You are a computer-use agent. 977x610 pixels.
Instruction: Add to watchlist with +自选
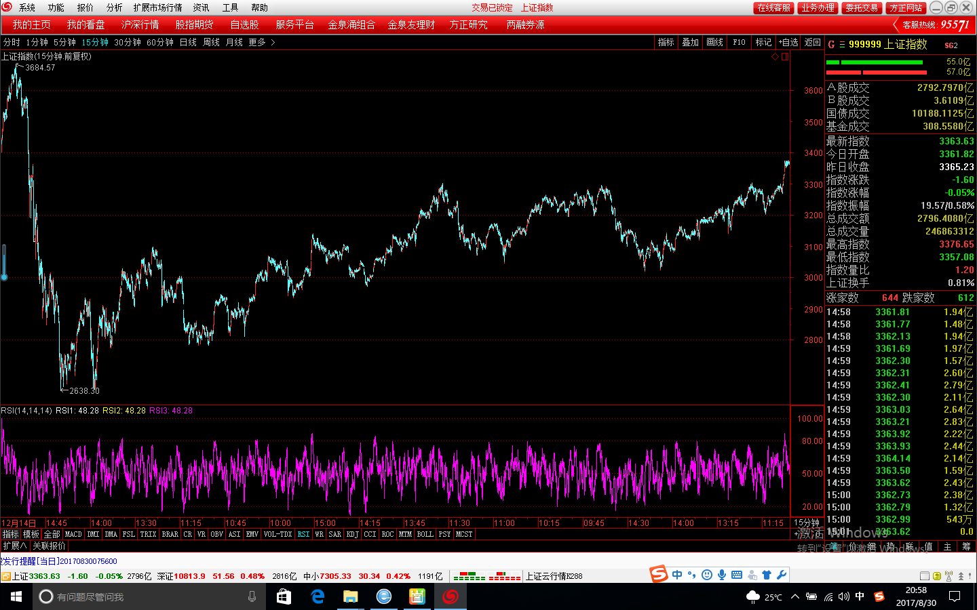(788, 42)
